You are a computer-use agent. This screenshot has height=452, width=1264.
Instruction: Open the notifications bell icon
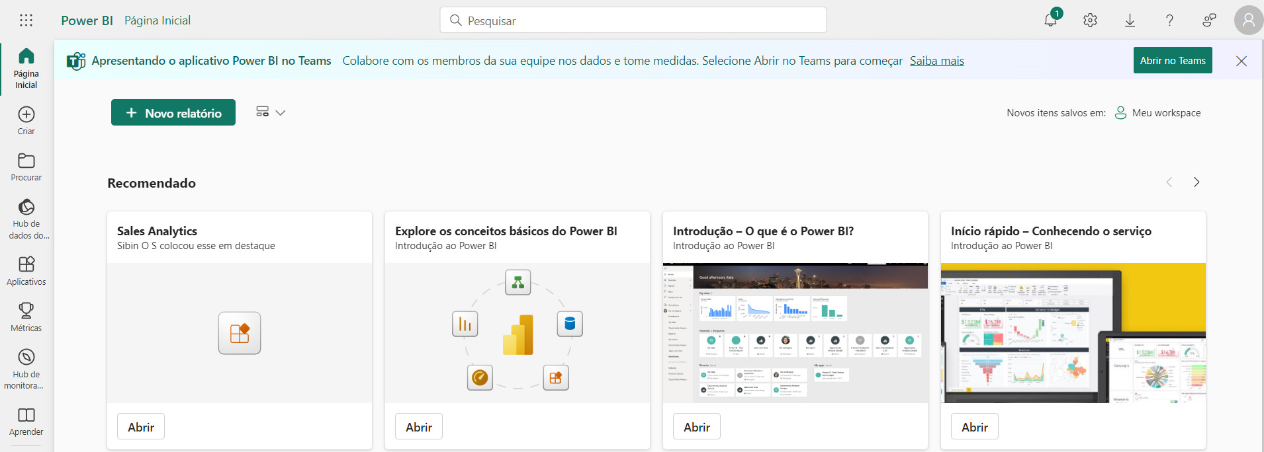coord(1051,20)
